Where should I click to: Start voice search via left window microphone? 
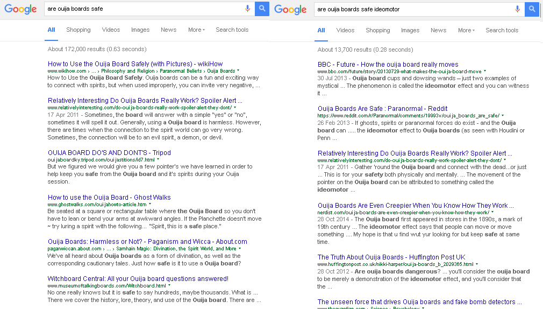pos(248,9)
